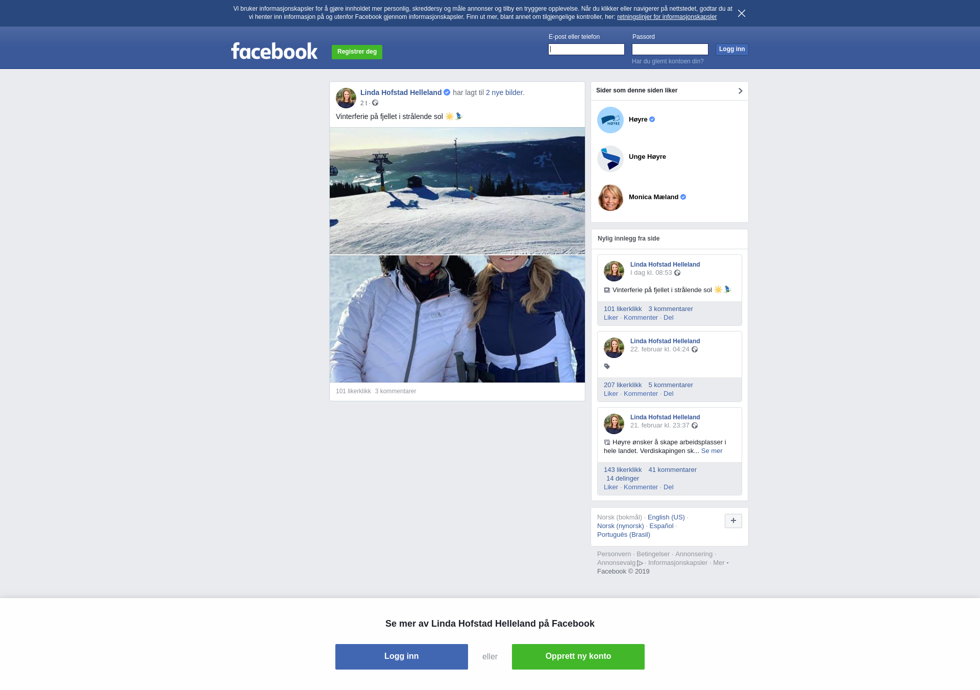
Task: Open the ski slope landscape photo
Action: pos(457,191)
